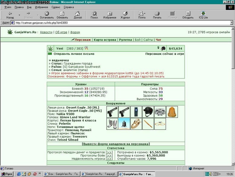The width and height of the screenshot is (235, 177).
Task: Expand the address bar dropdown arrow
Action: (x=232, y=23)
